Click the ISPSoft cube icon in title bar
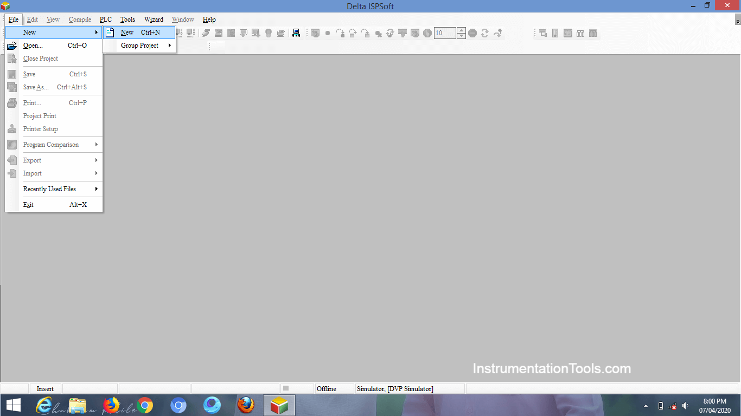This screenshot has width=741, height=416. [x=5, y=6]
